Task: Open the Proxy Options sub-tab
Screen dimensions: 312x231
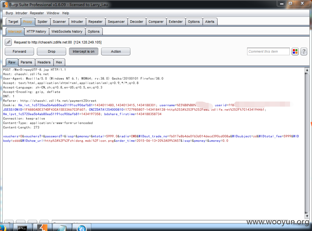Action: point(94,31)
